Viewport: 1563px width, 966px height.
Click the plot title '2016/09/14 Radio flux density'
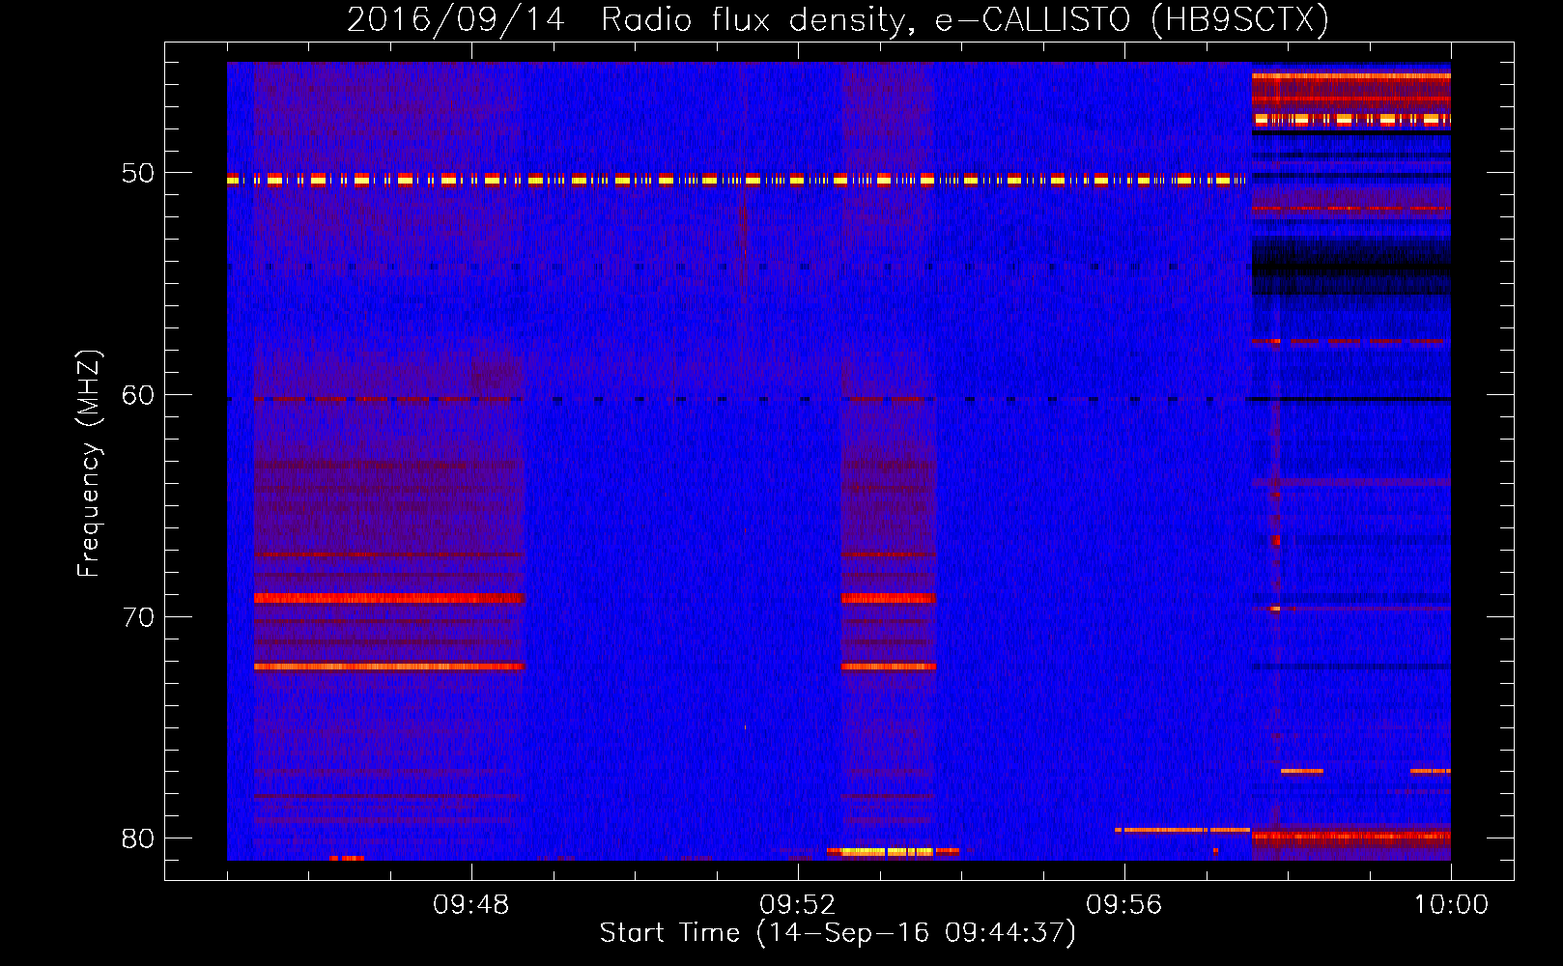point(838,20)
